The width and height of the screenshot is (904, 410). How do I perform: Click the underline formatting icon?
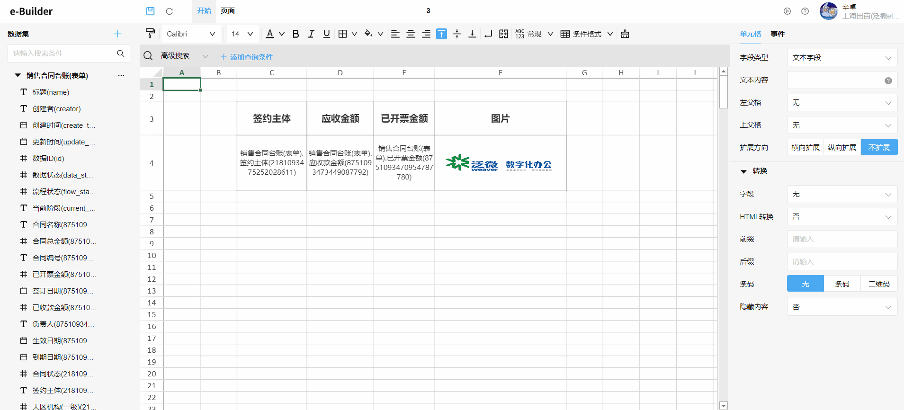326,34
